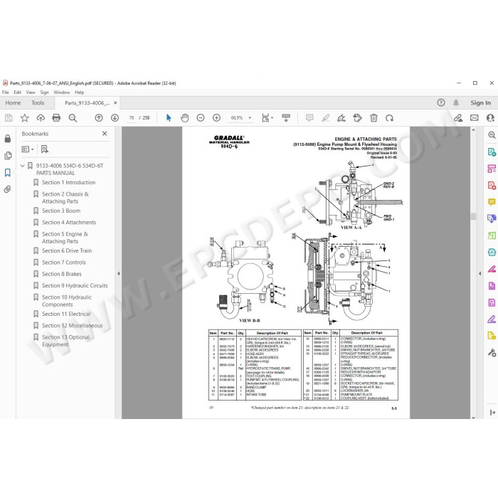Add file to starred with star icon
The width and height of the screenshot is (498, 498).
tap(24, 118)
